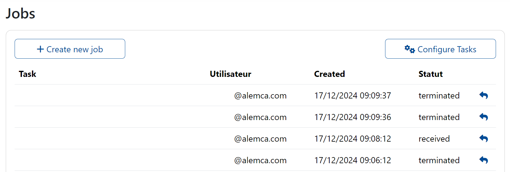Click the gears icon in Configure Tasks
The image size is (510, 172).
[x=410, y=49]
